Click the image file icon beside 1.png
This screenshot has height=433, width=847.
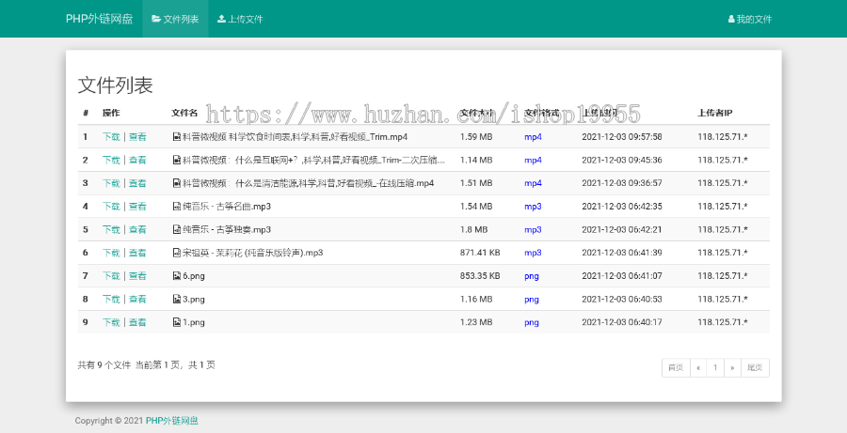(x=176, y=322)
